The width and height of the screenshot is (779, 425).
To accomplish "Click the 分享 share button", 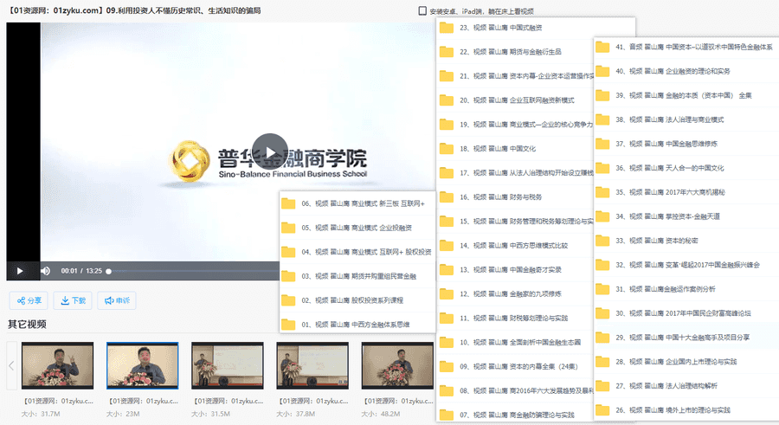I will (x=29, y=300).
